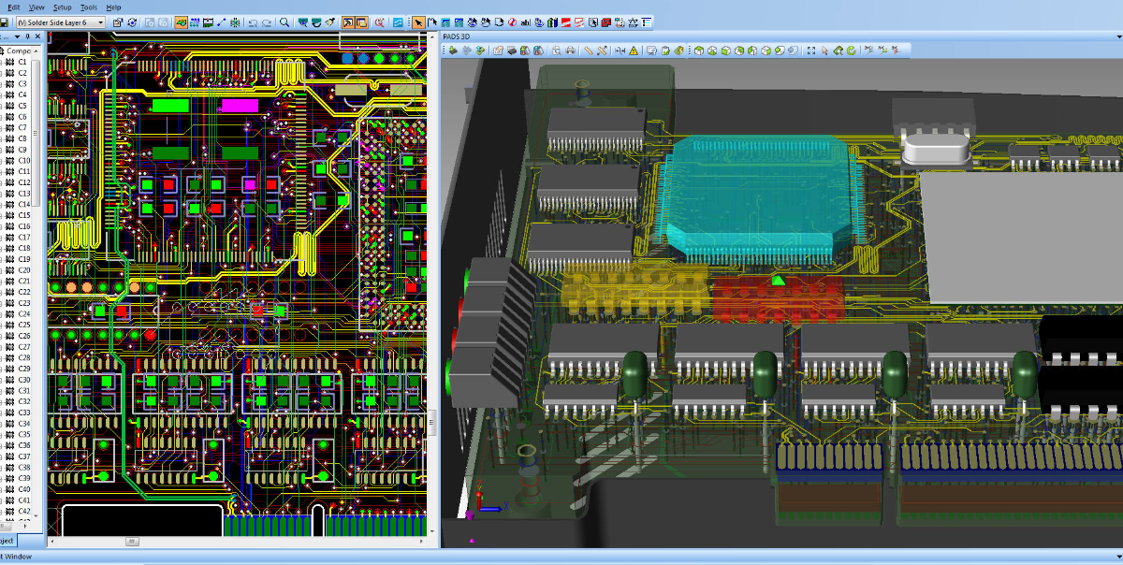Click the first 3D view cube icon

(698, 51)
